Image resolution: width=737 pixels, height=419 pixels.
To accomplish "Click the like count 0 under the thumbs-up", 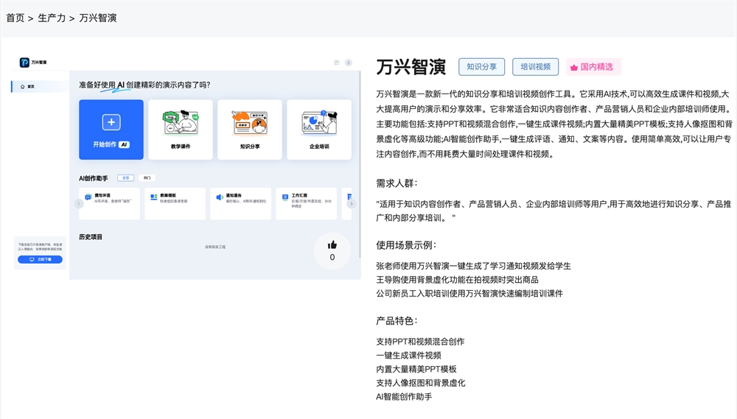I will click(332, 258).
